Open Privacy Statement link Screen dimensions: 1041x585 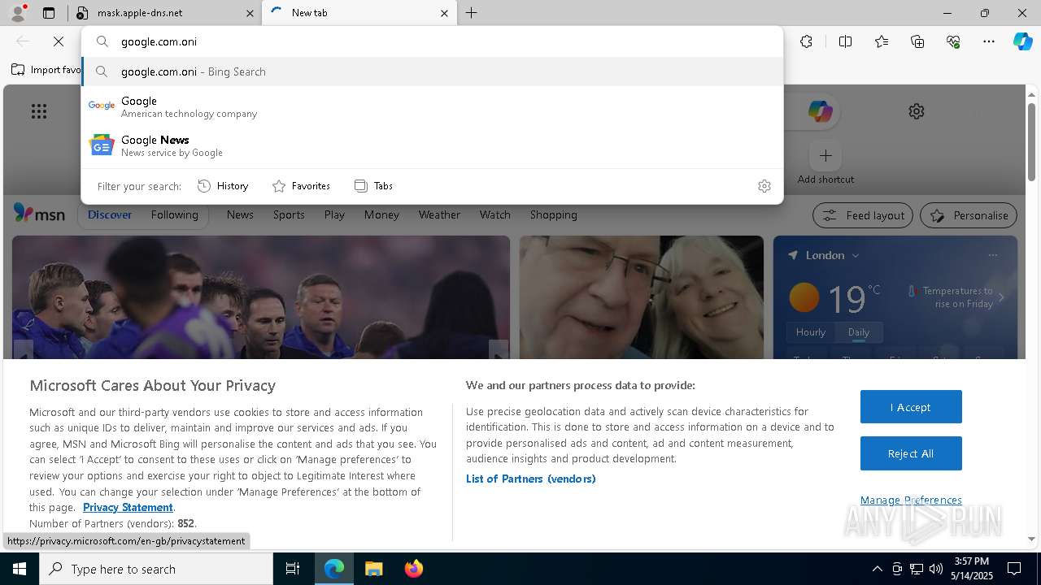coord(128,507)
